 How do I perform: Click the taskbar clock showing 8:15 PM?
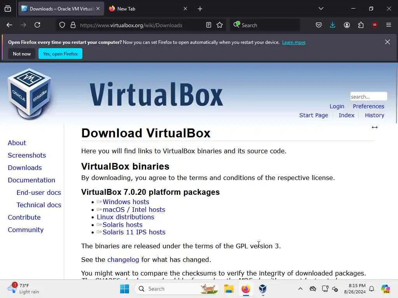pos(355,289)
